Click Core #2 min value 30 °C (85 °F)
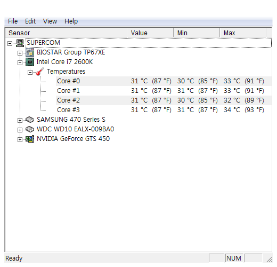The image size is (277, 267). (x=198, y=100)
